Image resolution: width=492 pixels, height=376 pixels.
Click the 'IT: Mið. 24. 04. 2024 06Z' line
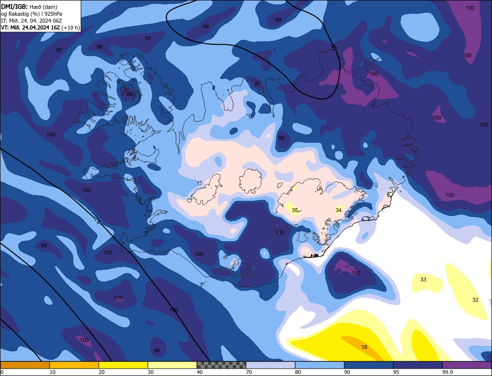31,21
